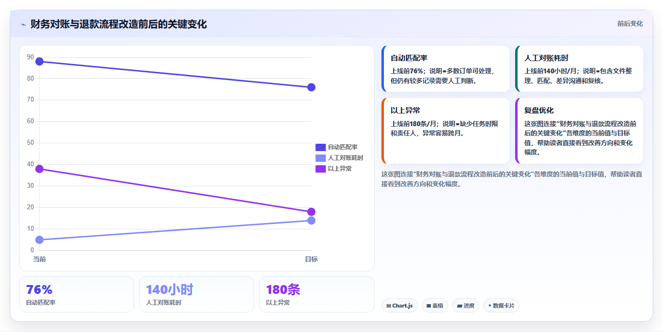
Task: Click the 140小时 KPI value
Action: tap(169, 289)
